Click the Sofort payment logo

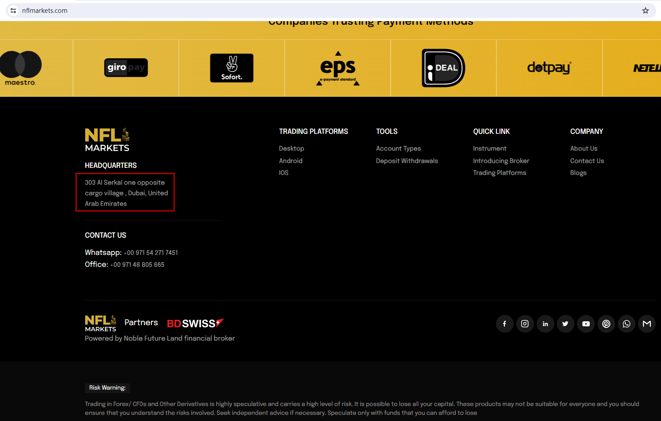click(x=232, y=68)
